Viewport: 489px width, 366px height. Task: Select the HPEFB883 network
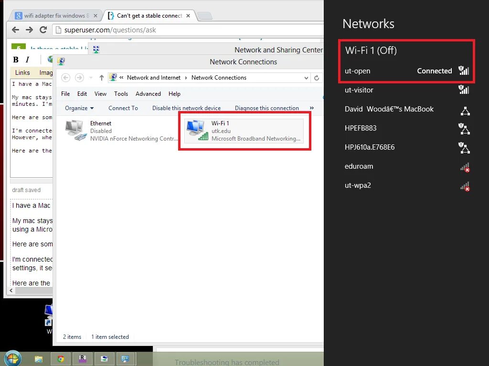tap(407, 128)
